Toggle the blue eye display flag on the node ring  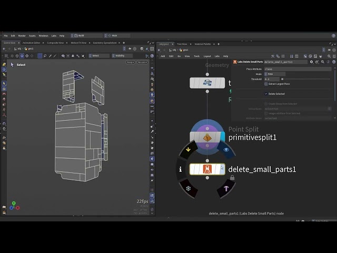click(226, 150)
